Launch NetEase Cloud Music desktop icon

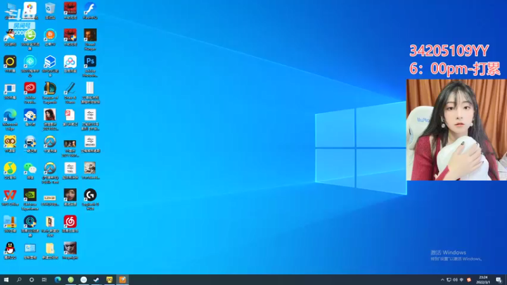pyautogui.click(x=70, y=224)
